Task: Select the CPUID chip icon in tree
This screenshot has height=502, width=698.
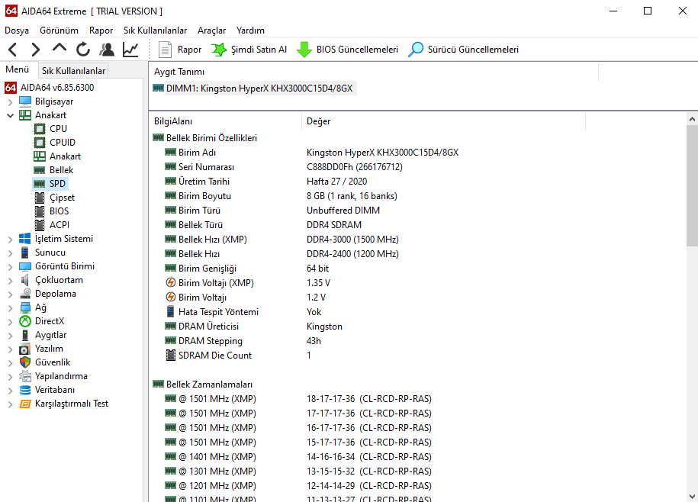Action: tap(40, 143)
